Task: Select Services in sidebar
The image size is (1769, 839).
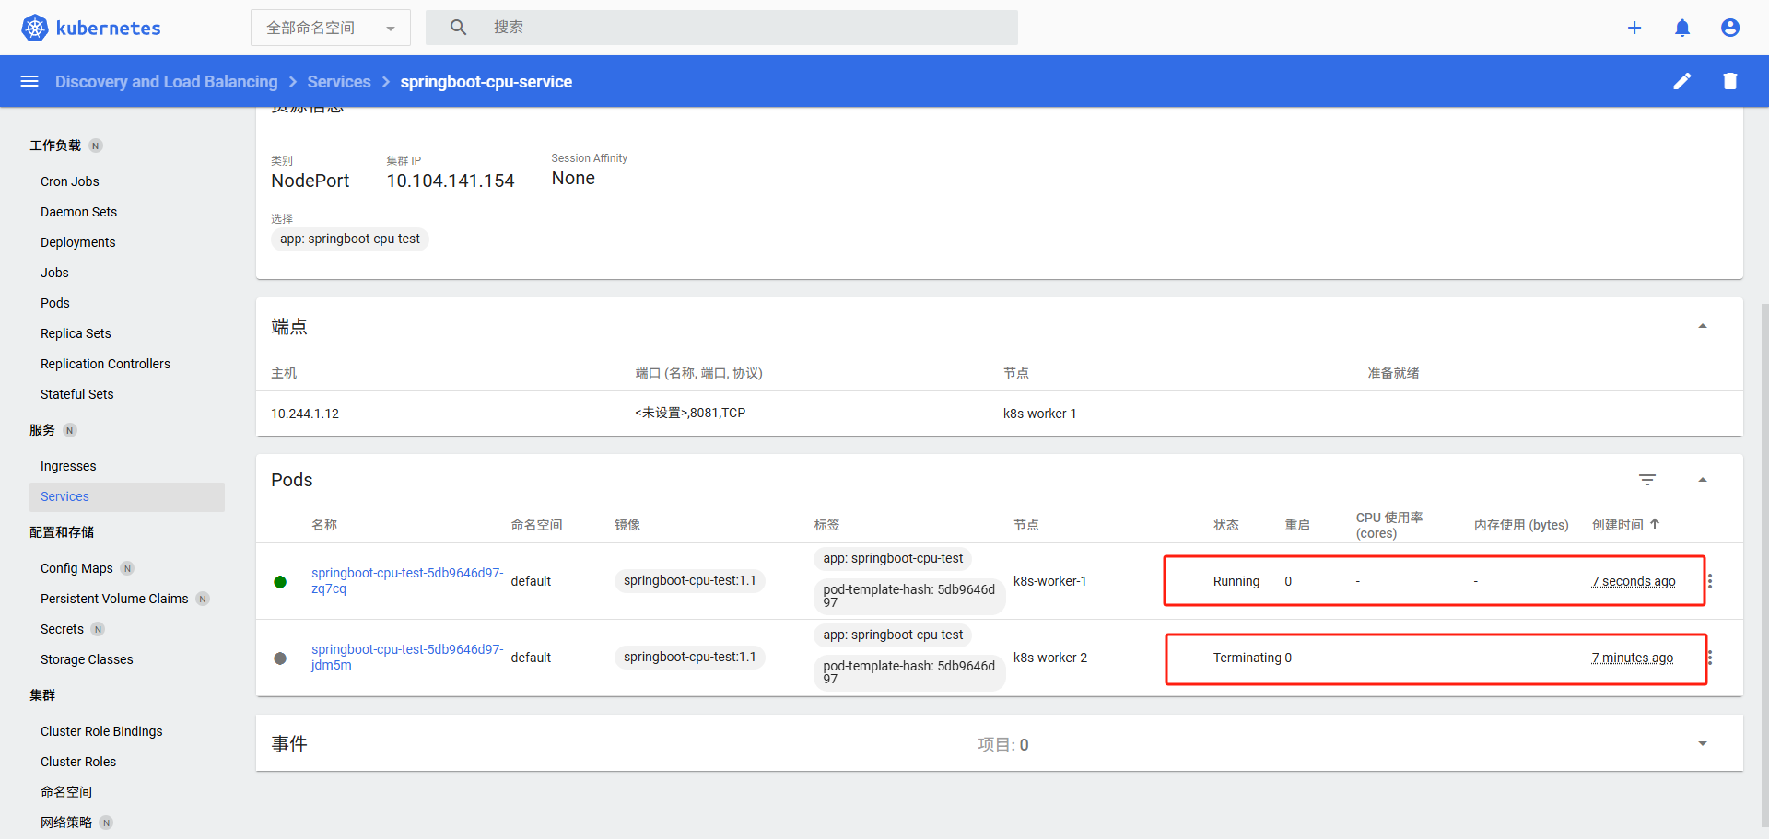Action: point(127,496)
